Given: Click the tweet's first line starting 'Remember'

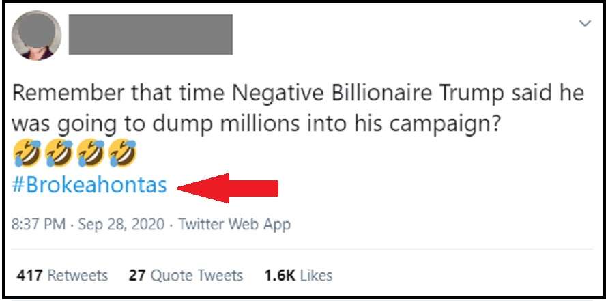Looking at the screenshot, I should pyautogui.click(x=298, y=94).
